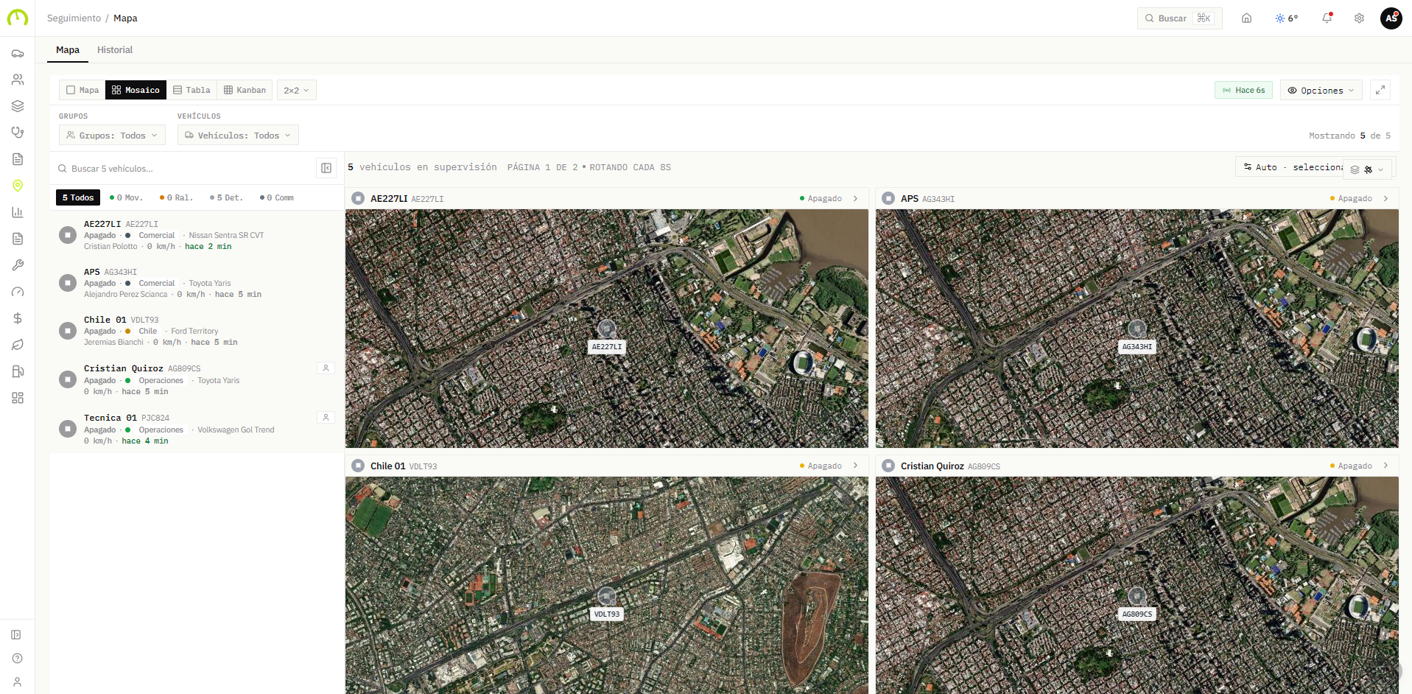
Task: Open the Buscar search box in top bar
Action: pyautogui.click(x=1179, y=18)
